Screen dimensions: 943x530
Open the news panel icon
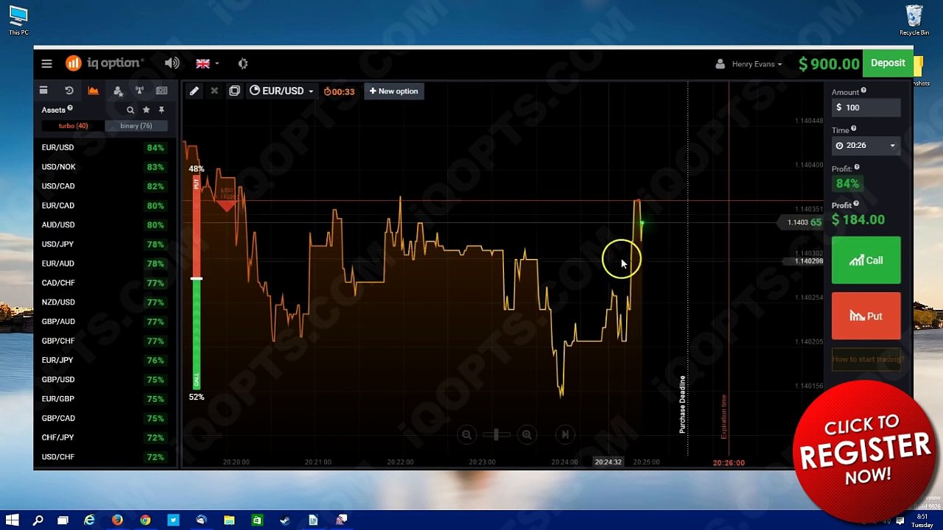coord(161,91)
